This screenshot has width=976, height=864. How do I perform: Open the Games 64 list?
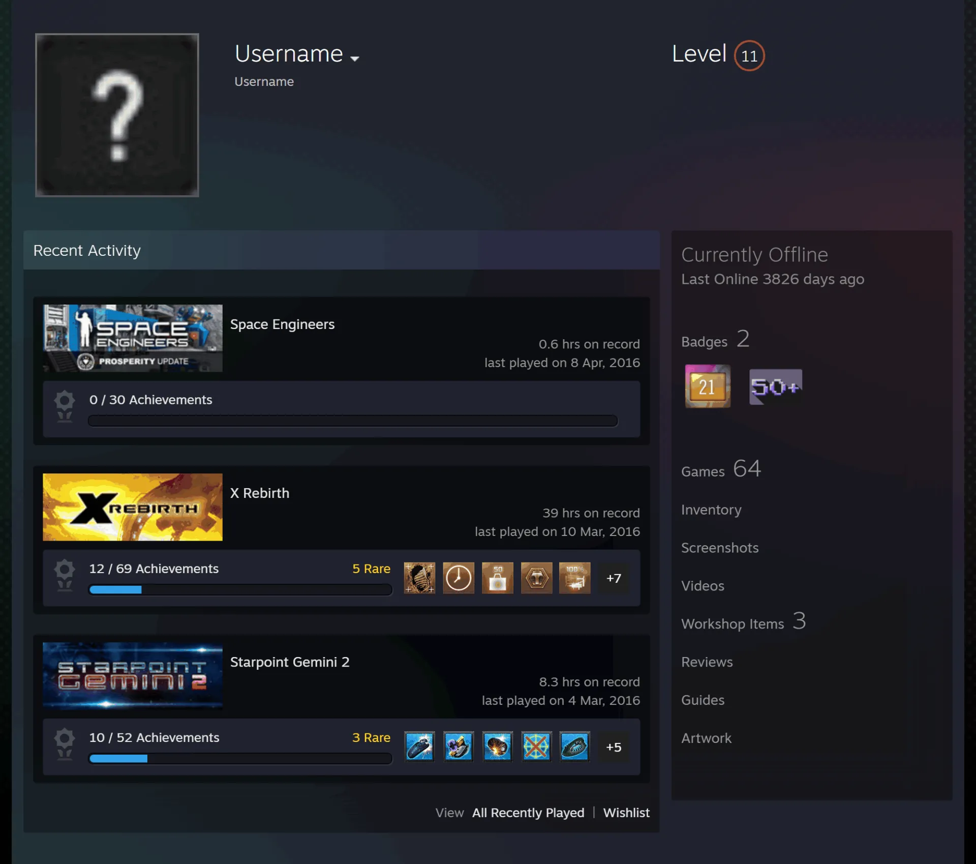pos(721,469)
